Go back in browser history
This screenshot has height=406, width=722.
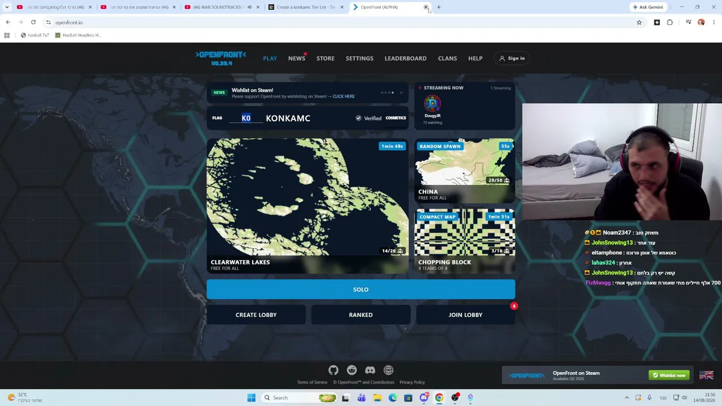point(8,22)
